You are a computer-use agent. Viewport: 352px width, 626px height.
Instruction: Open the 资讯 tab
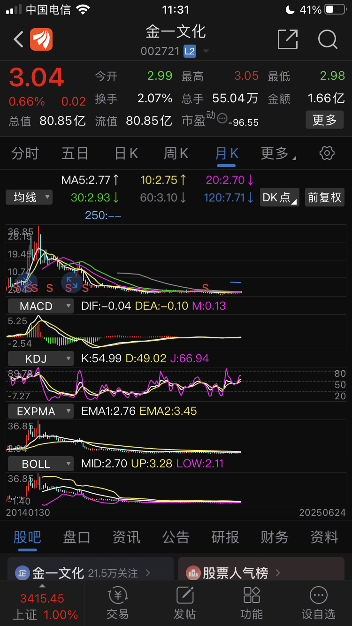tap(126, 537)
